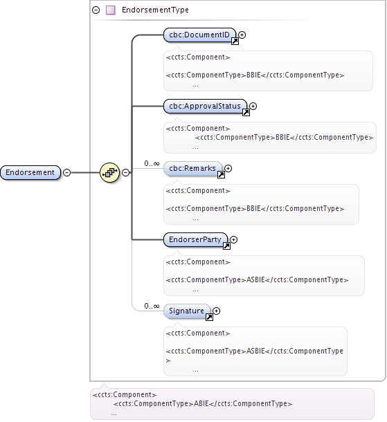The width and height of the screenshot is (387, 422).
Task: Expand the cbc:ApprovalStatus element
Action: click(253, 107)
